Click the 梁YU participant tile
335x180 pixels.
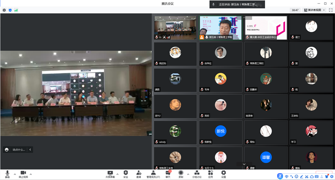(175, 107)
